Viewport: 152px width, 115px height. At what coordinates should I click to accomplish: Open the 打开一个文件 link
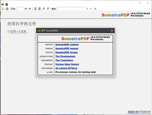19,31
